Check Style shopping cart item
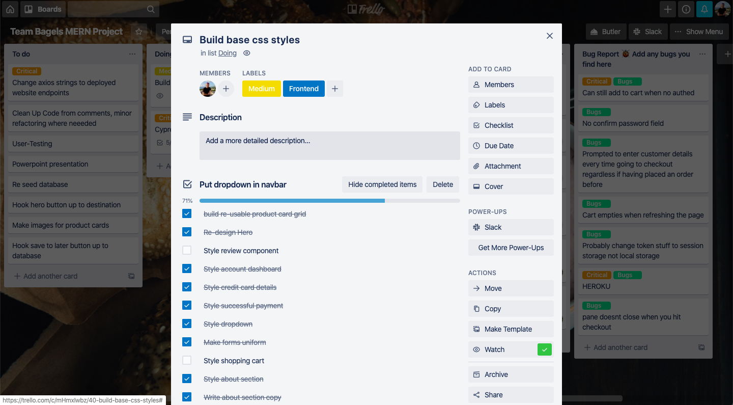 pos(187,360)
